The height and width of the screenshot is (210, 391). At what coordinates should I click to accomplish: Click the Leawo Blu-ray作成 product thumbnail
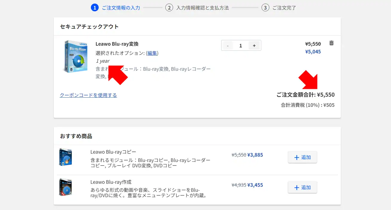pos(65,187)
